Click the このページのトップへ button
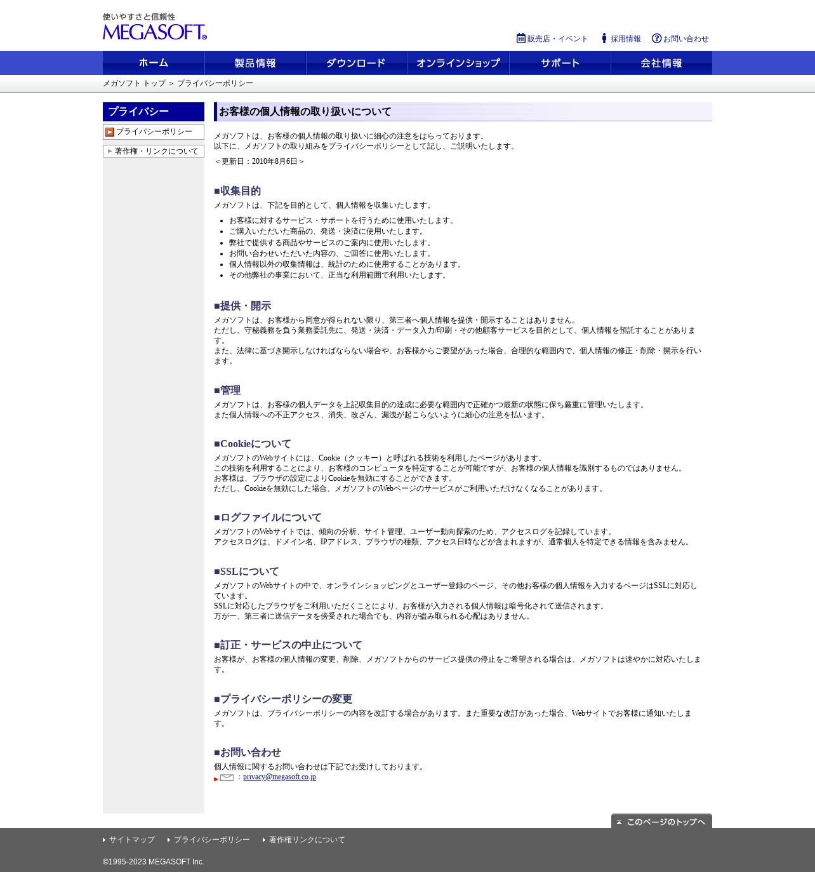The height and width of the screenshot is (872, 815). point(661,821)
